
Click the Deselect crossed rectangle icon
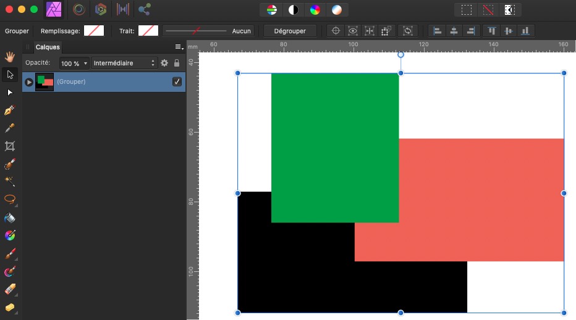488,10
